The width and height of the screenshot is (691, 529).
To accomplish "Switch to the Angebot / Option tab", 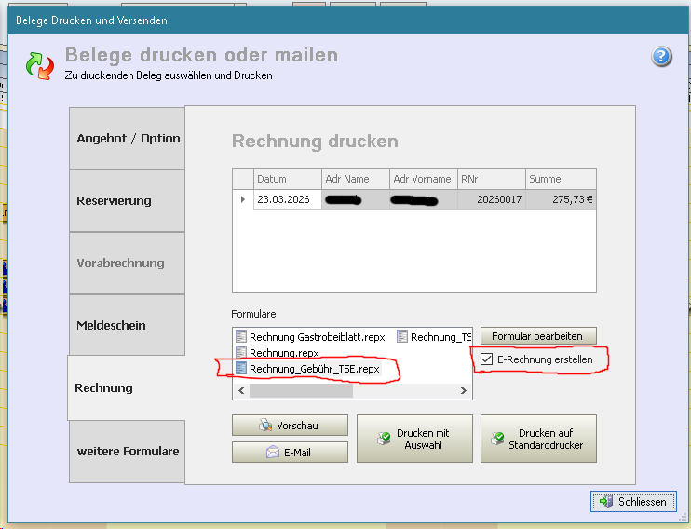I will [128, 139].
